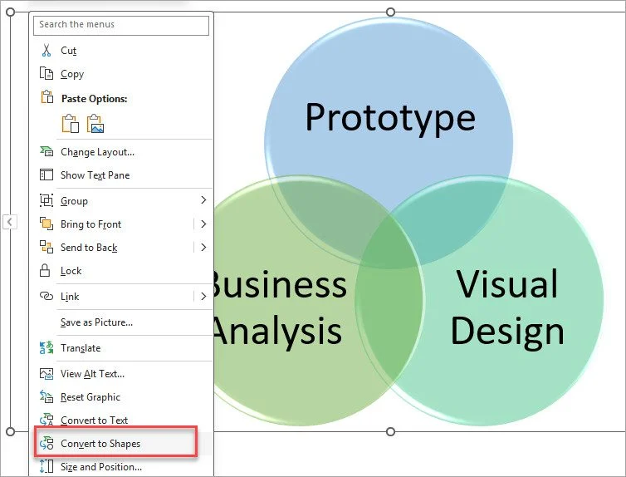Screen dimensions: 626x477
Task: Click the Cut scissors icon
Action: (x=46, y=51)
